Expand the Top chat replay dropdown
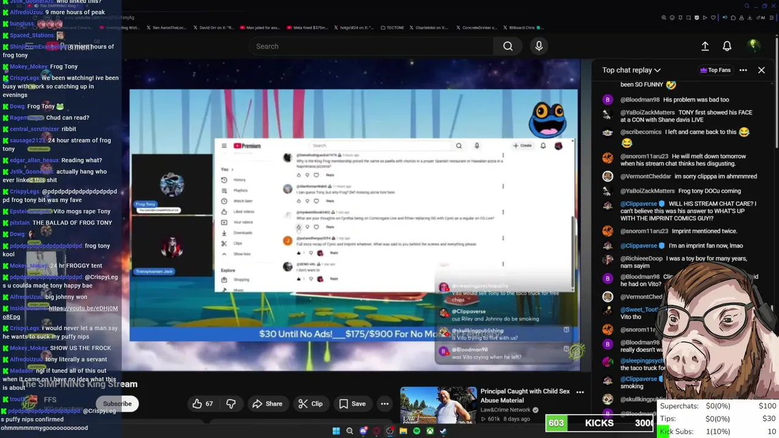The height and width of the screenshot is (438, 779). [x=631, y=70]
